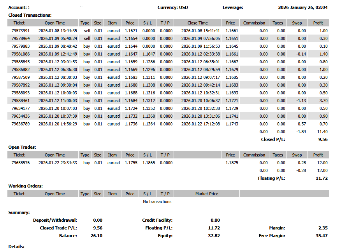Viewport: 355px width, 252px height.
Task: Click the profit value 1.40
Action: [323, 54]
